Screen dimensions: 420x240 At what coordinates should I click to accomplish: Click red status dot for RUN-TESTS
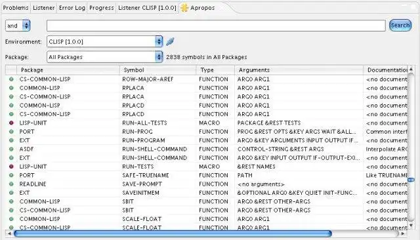pyautogui.click(x=11, y=167)
